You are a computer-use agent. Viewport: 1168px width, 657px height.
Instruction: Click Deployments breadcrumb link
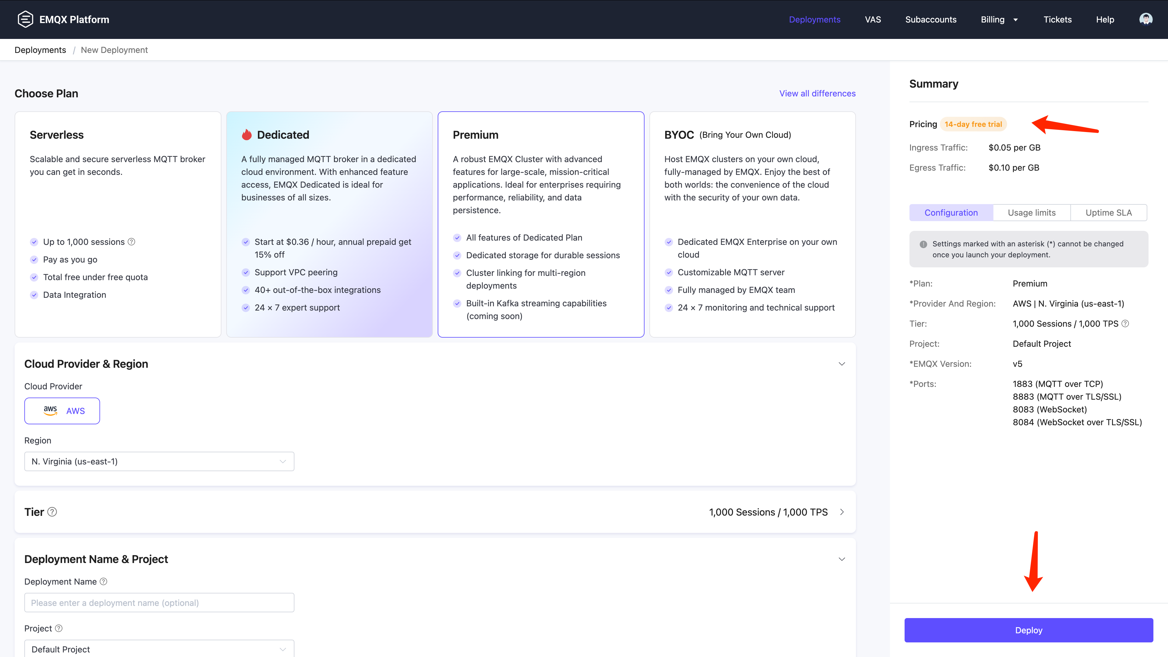click(40, 50)
